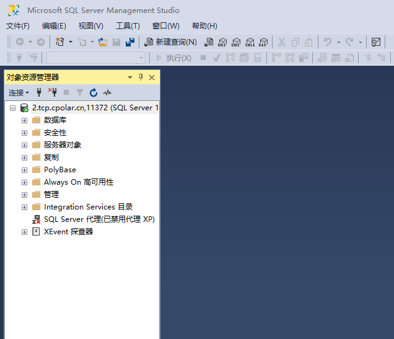Click the Stop square icon in Object Explorer
Viewport: 394px width, 339px height.
pos(66,92)
